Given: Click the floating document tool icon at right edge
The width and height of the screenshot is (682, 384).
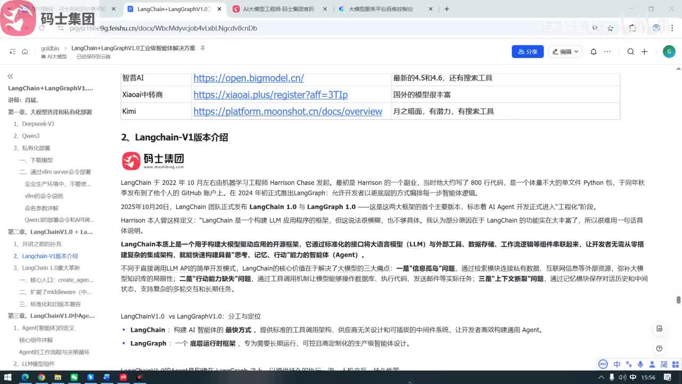Looking at the screenshot, I should [x=659, y=329].
